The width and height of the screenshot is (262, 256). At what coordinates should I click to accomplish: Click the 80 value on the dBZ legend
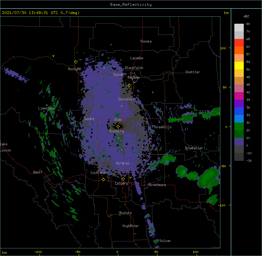click(248, 24)
